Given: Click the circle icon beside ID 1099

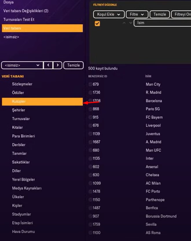Looking at the screenshot, I should [91, 183].
